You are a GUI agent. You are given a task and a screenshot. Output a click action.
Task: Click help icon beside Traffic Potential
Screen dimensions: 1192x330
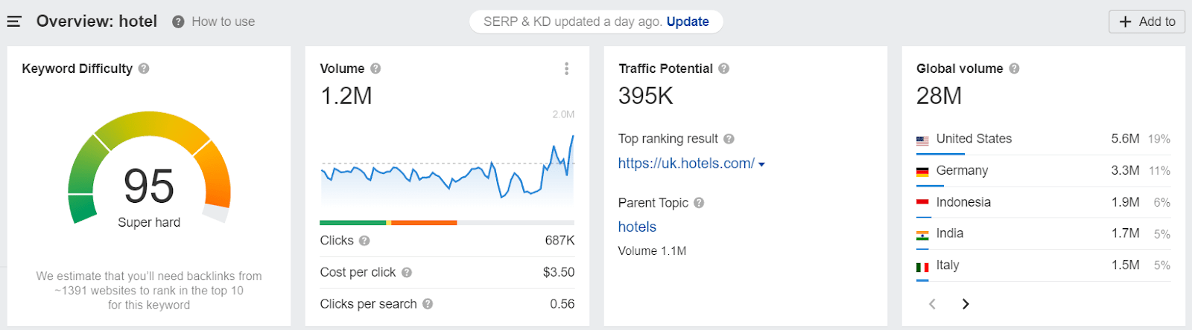coord(723,68)
